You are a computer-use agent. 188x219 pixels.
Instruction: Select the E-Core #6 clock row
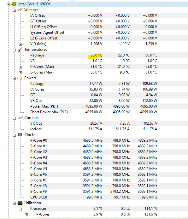pos(109,175)
